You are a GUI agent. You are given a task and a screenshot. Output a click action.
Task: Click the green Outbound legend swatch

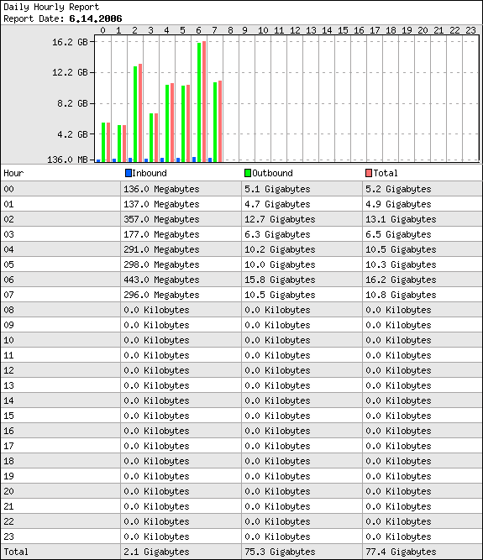click(x=248, y=173)
